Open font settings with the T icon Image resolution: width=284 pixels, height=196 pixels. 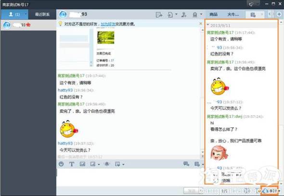[72, 164]
